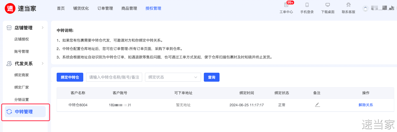397x132 pixels.
Task: Select 绑定厂家 in the sidebar
Action: [22, 87]
